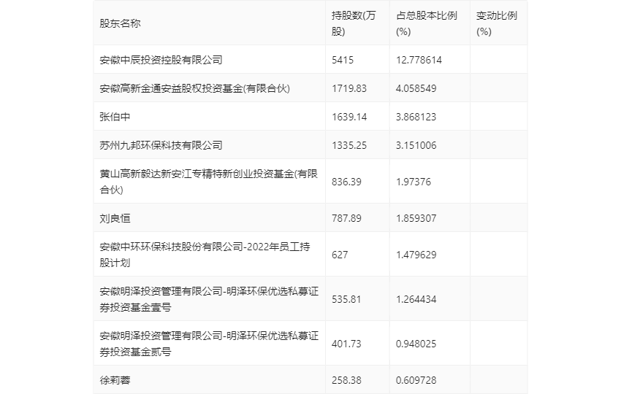This screenshot has height=394, width=621.
Task: Click the percentage 1.264434
Action: [416, 299]
